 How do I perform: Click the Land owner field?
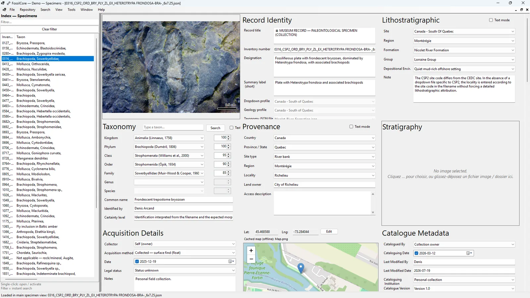[324, 185]
